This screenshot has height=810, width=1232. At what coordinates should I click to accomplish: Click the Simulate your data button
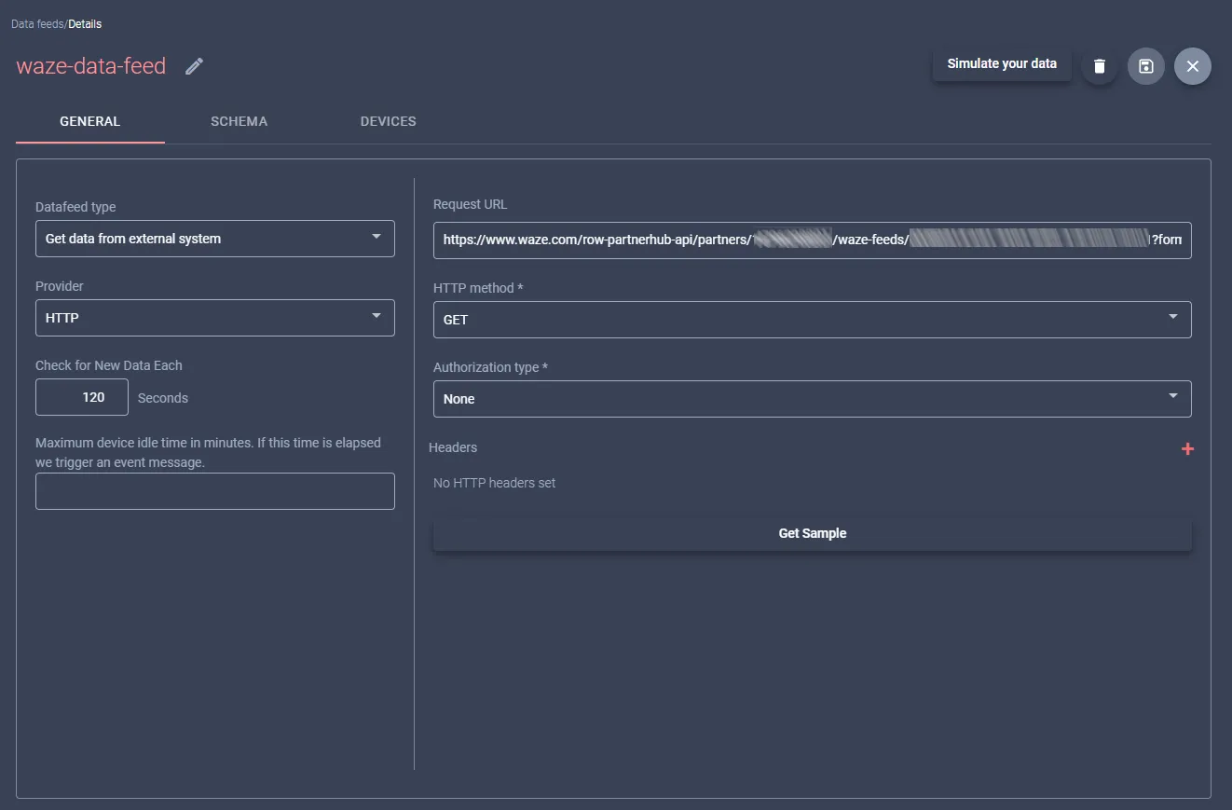tap(1002, 64)
